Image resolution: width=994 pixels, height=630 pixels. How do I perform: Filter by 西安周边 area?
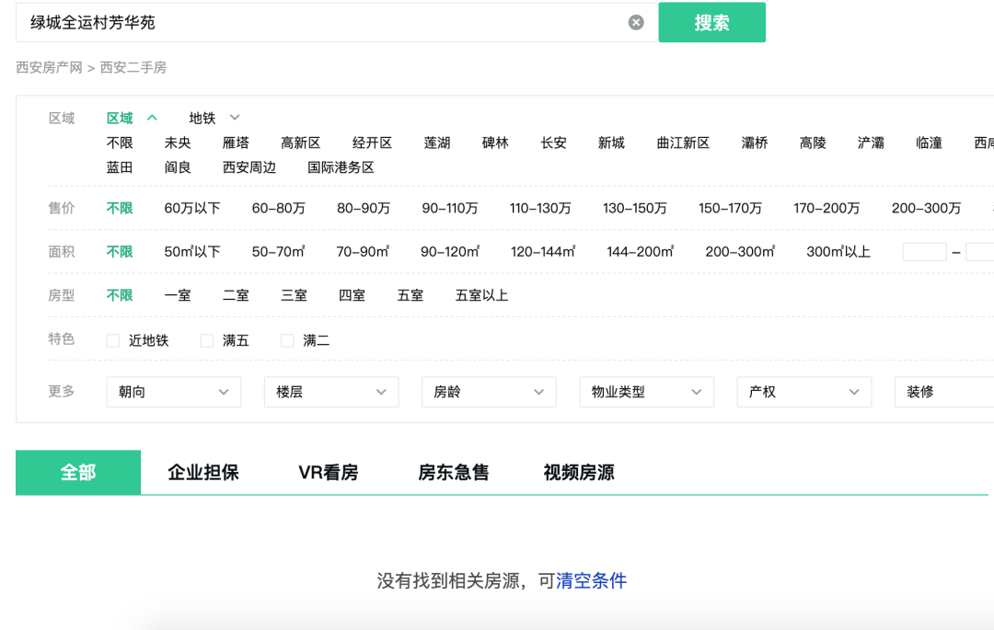(x=249, y=167)
